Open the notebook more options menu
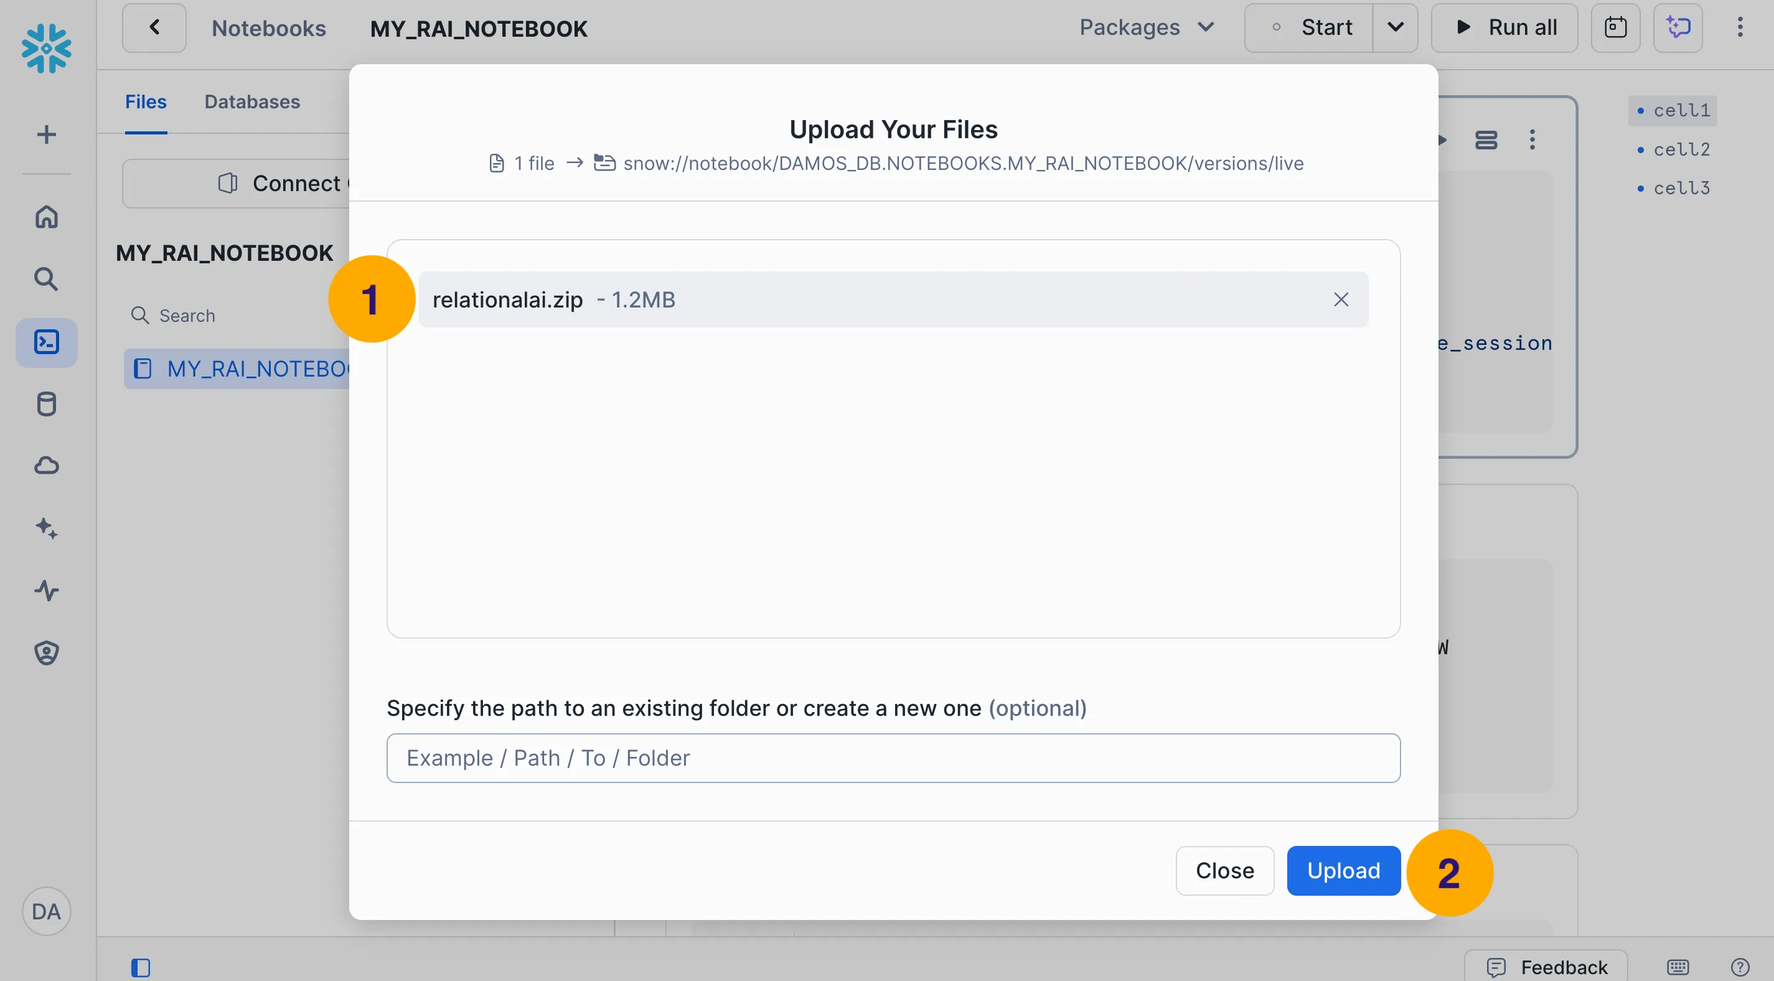Viewport: 1774px width, 981px height. [1740, 27]
